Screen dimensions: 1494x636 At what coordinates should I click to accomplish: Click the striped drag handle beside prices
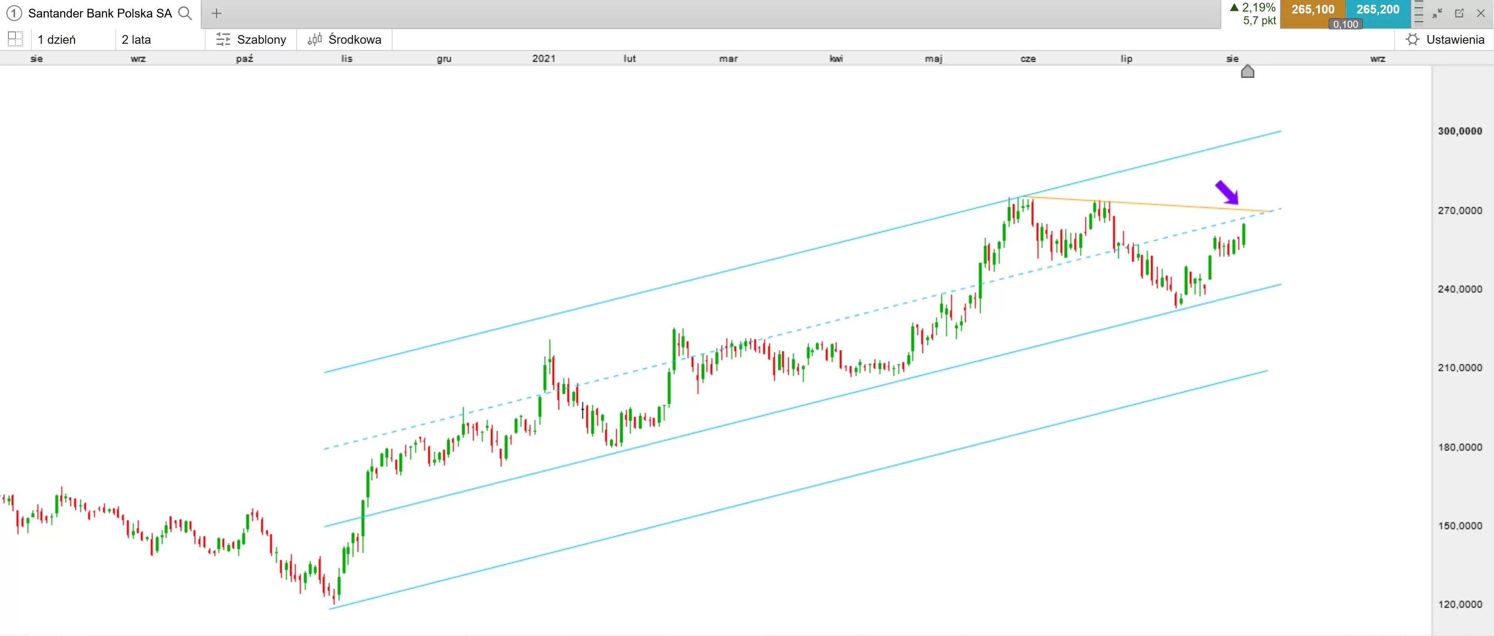1418,13
